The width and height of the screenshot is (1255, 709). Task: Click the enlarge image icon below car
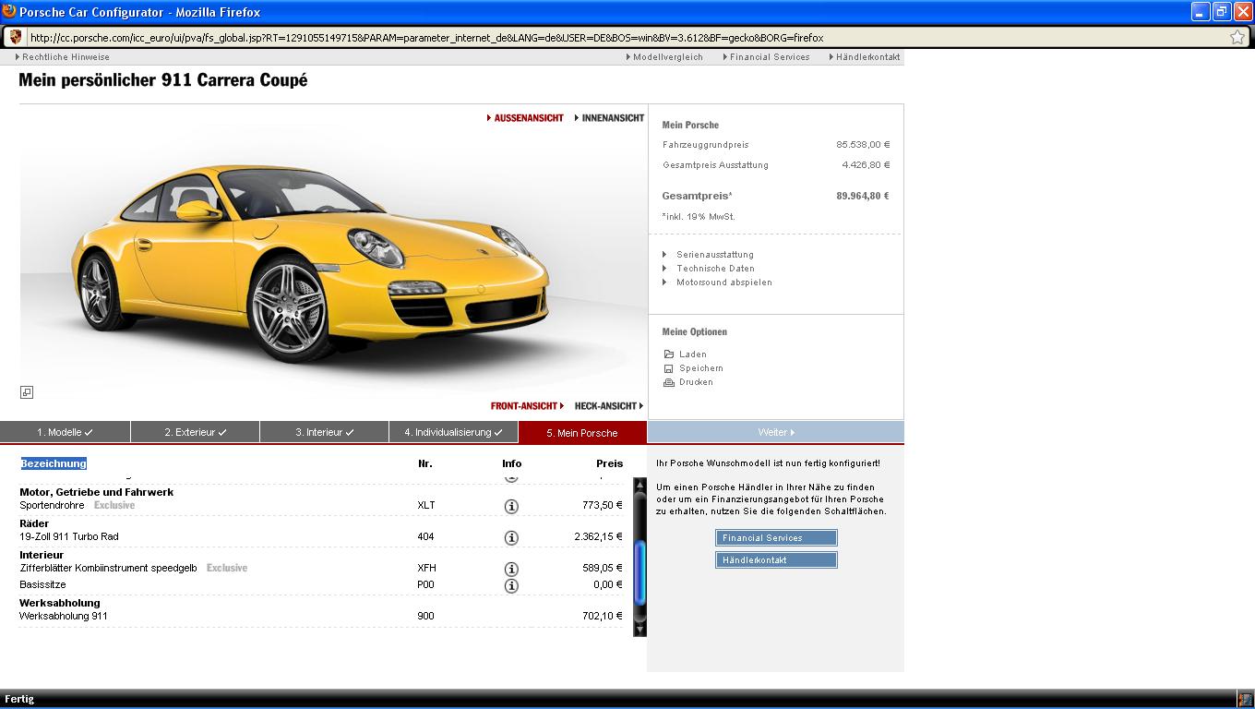[27, 392]
